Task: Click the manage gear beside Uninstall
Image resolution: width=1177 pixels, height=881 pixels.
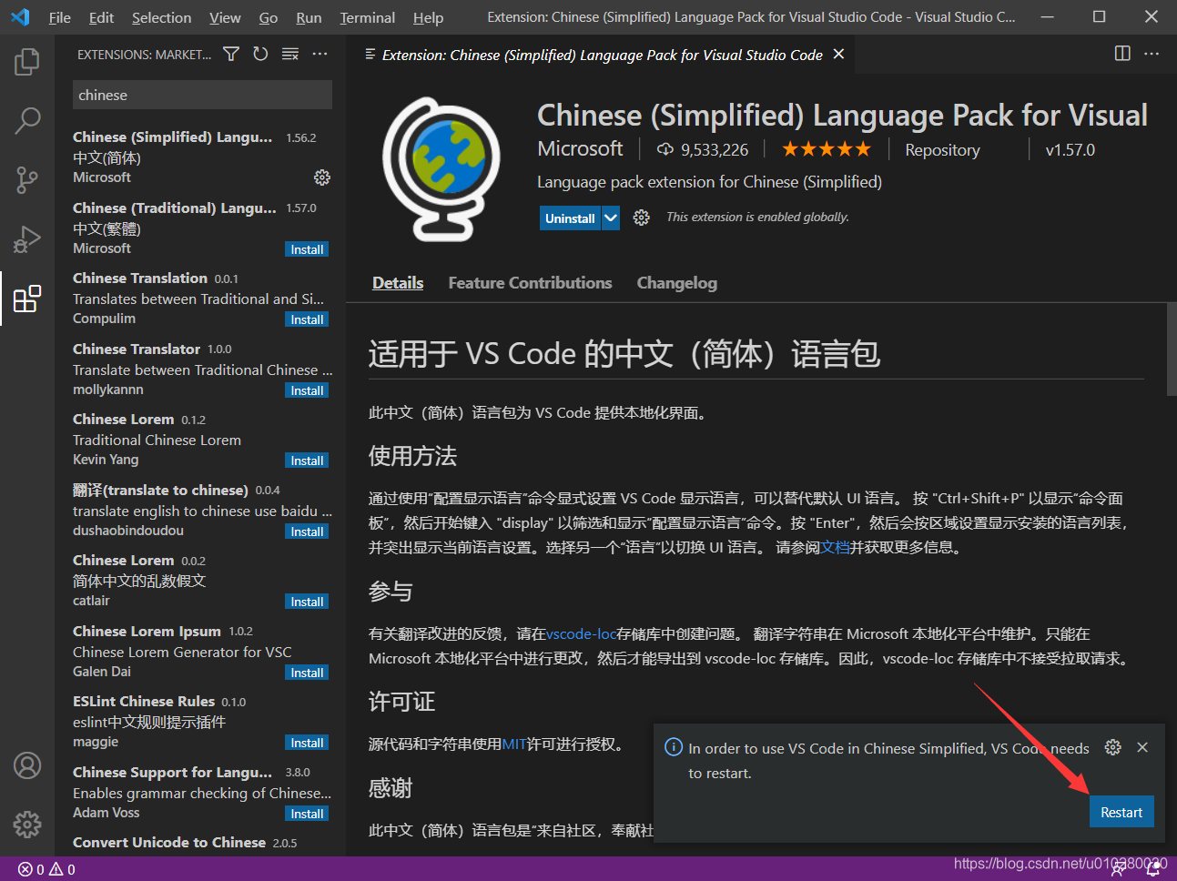Action: point(641,218)
